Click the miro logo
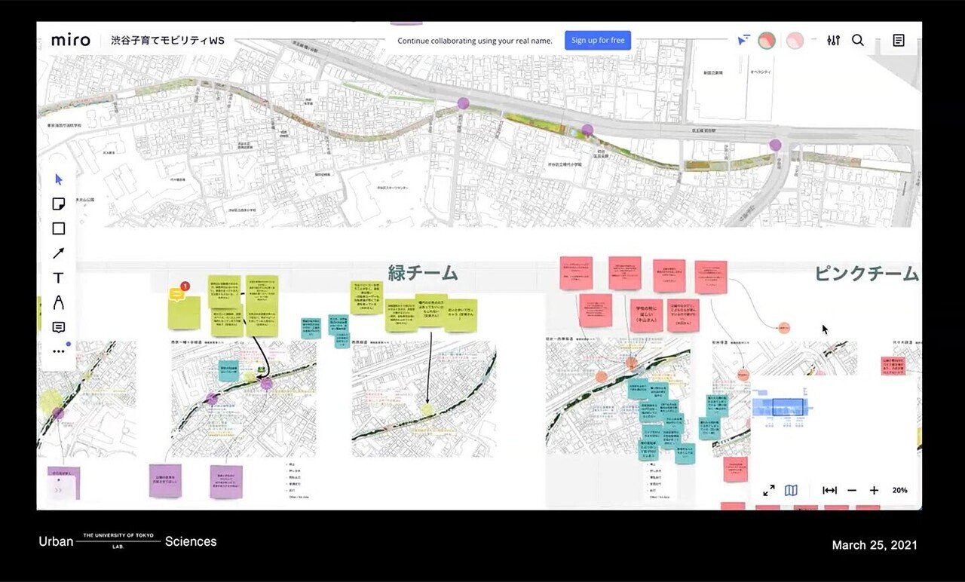This screenshot has width=965, height=582. [71, 40]
